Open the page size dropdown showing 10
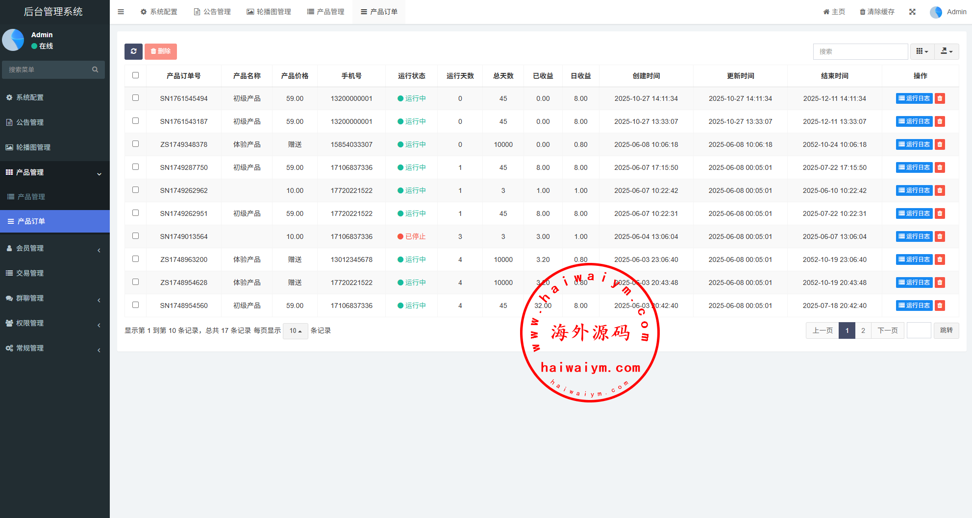The width and height of the screenshot is (972, 518). coord(295,331)
